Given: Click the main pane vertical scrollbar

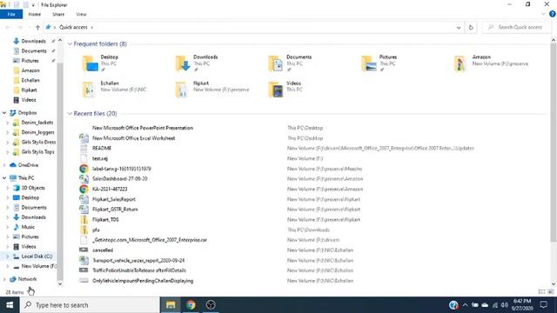Looking at the screenshot, I should (x=554, y=142).
